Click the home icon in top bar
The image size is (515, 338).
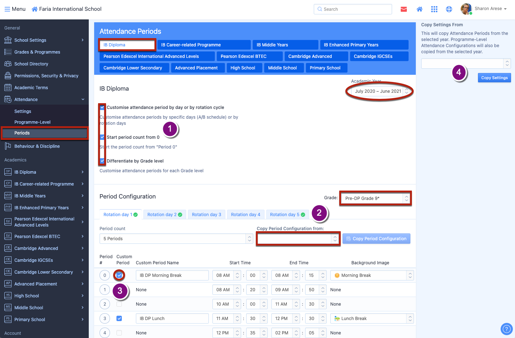tap(419, 9)
